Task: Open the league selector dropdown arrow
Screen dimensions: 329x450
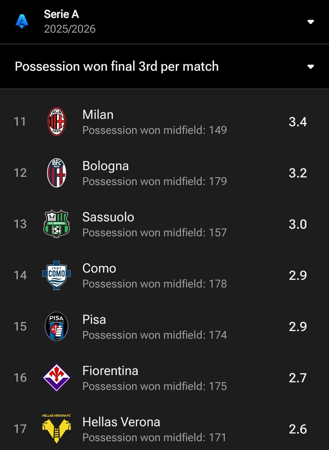Action: click(310, 22)
